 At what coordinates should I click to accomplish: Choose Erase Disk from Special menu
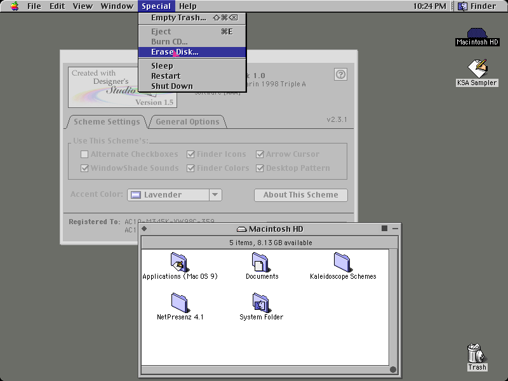192,52
